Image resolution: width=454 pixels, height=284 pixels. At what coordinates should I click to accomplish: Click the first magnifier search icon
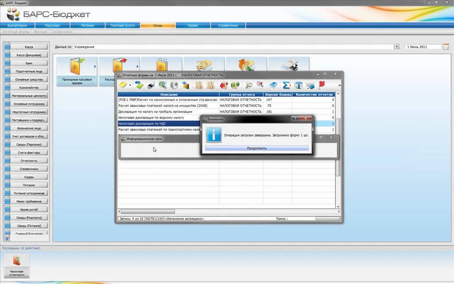248,85
